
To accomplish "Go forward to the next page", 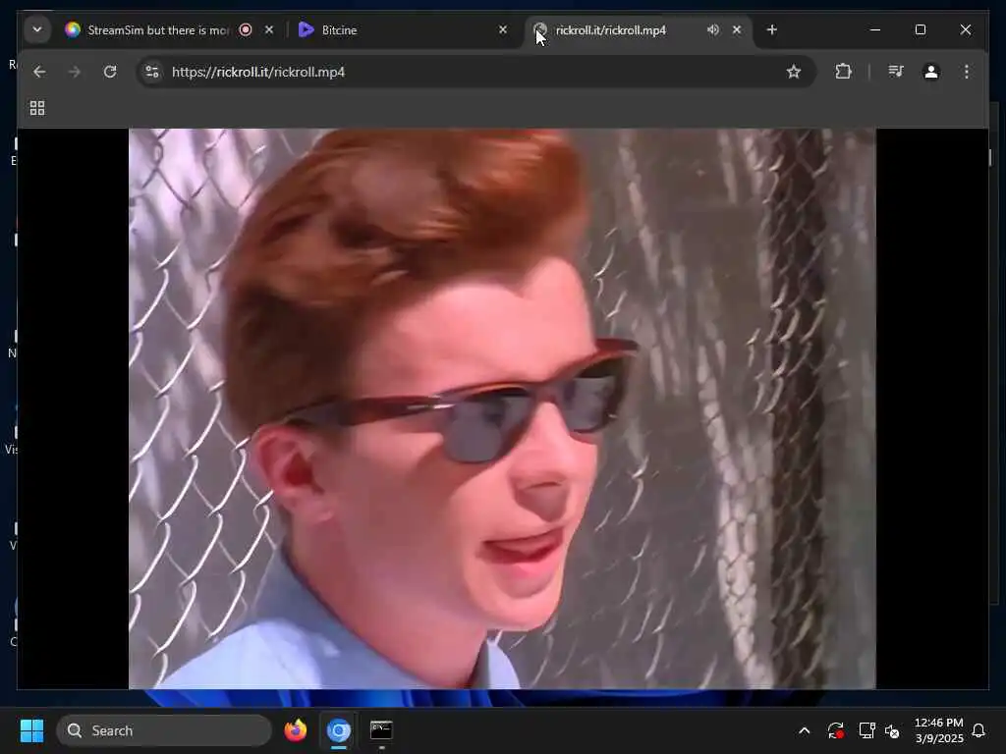I will point(75,72).
